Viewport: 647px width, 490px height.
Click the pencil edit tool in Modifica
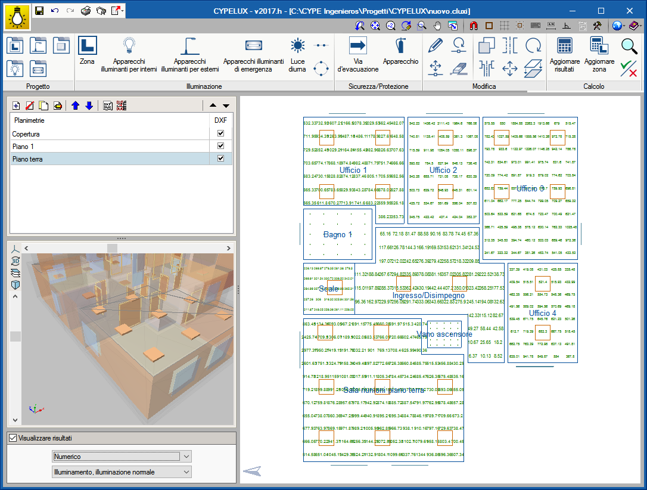point(436,45)
